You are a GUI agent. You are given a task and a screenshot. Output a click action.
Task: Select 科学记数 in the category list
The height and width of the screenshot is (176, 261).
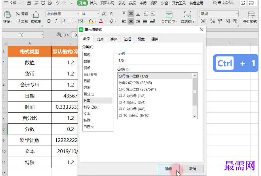(x=90, y=107)
